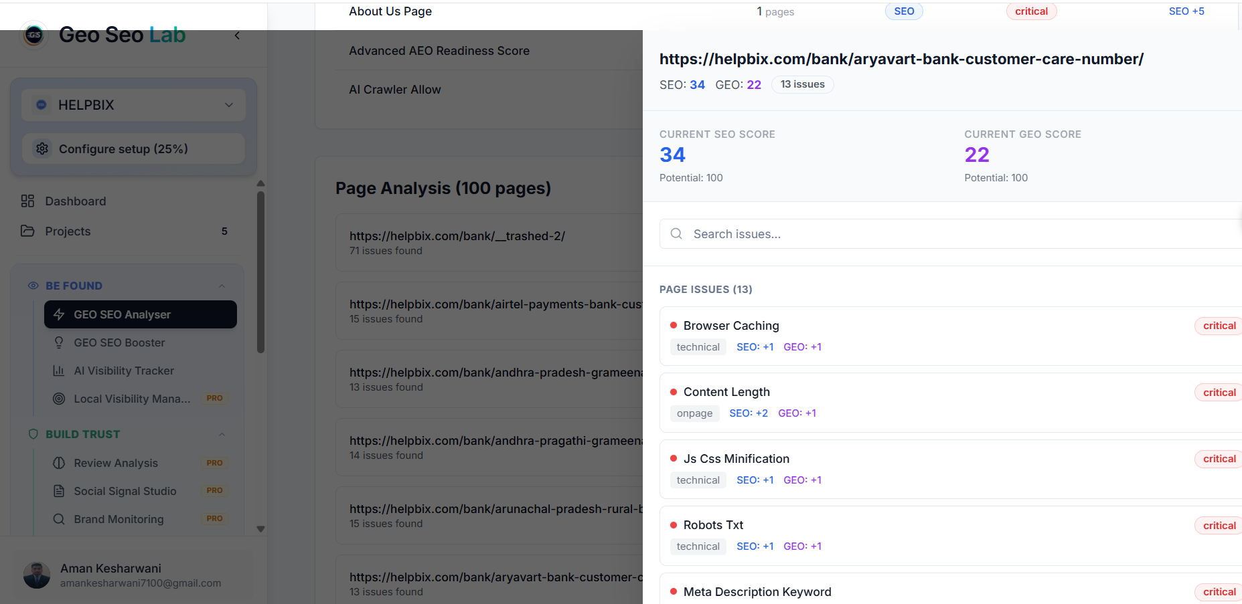Screen dimensions: 1242x604
Task: Expand the Meta Description Keyword issue
Action: tap(951, 589)
